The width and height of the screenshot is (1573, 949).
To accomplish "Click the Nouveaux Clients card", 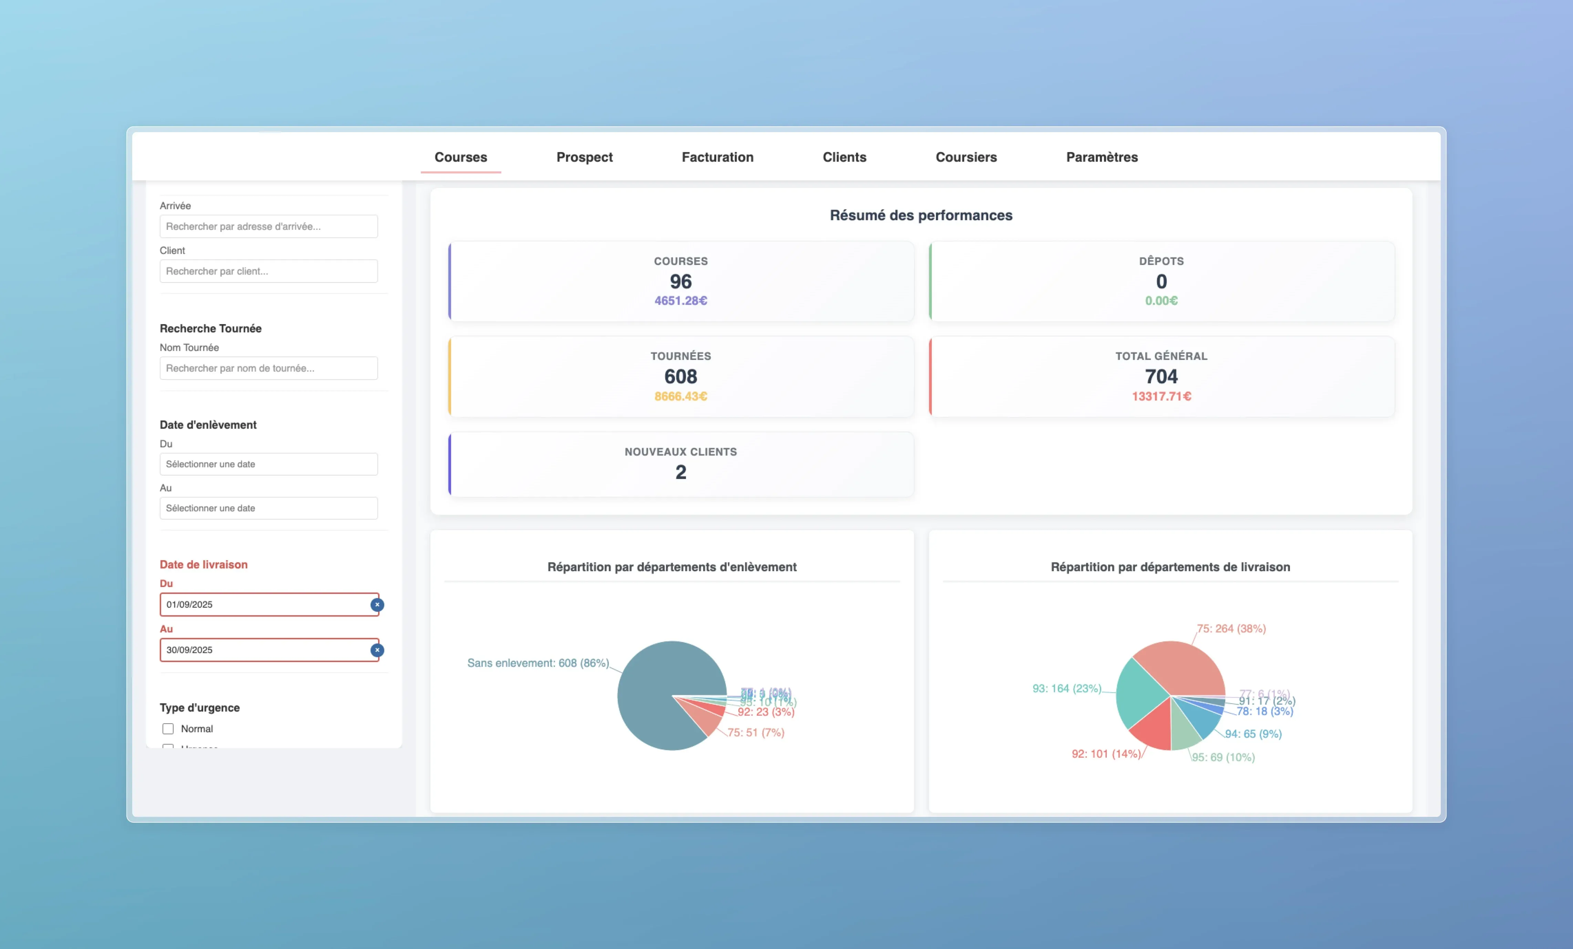I will pyautogui.click(x=680, y=463).
